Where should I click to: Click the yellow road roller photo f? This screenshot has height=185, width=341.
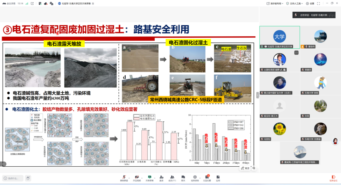[232, 88]
